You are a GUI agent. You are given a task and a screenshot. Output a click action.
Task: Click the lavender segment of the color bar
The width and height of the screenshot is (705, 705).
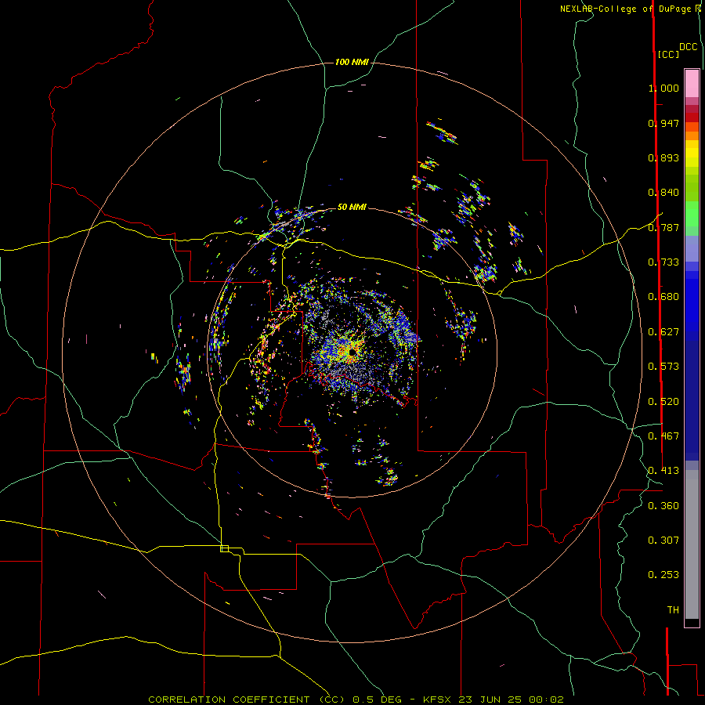[x=692, y=248]
